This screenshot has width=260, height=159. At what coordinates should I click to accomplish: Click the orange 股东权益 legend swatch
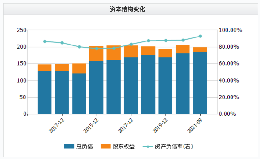pyautogui.click(x=106, y=146)
